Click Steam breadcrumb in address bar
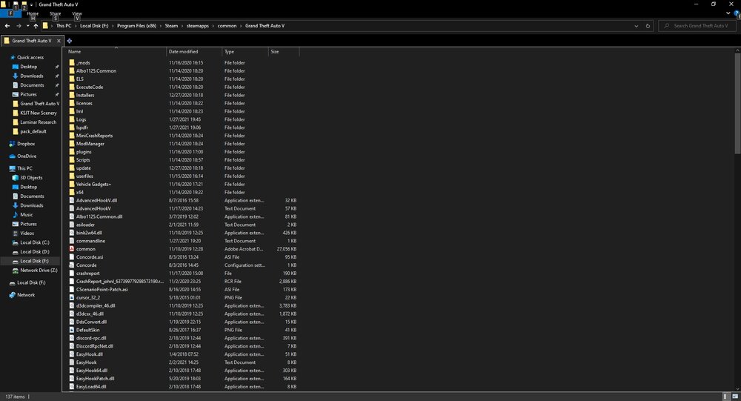 (172, 26)
